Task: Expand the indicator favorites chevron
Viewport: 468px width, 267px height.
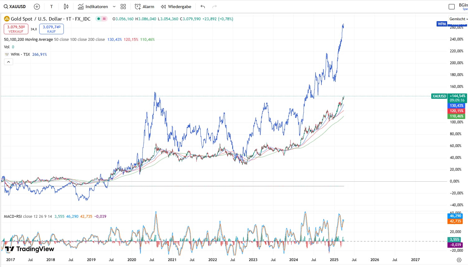Action: pyautogui.click(x=114, y=7)
